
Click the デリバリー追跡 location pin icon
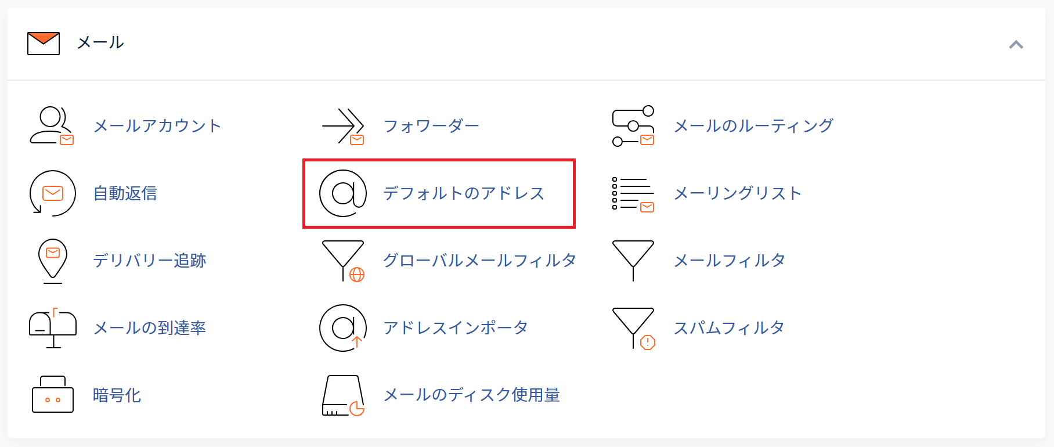(x=53, y=261)
